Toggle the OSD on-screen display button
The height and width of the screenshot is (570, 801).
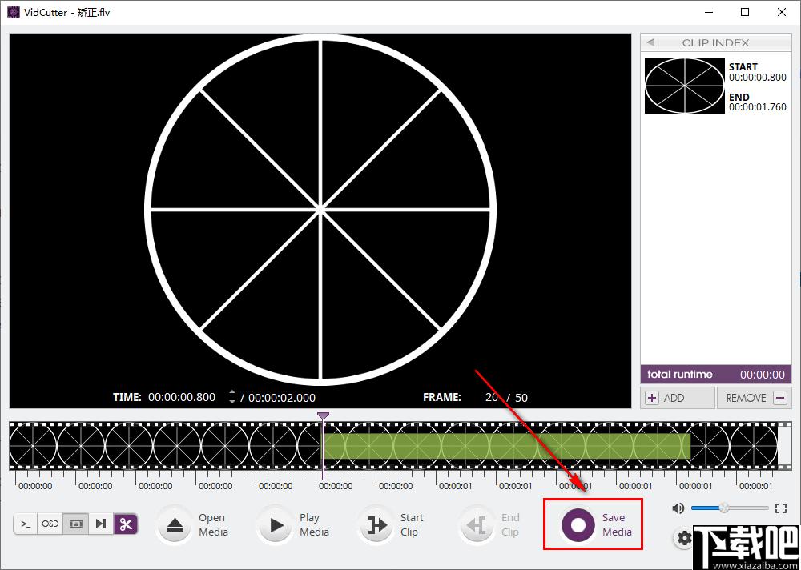pyautogui.click(x=50, y=524)
